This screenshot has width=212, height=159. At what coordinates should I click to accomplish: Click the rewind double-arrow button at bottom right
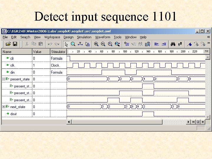pyautogui.click(x=193, y=122)
